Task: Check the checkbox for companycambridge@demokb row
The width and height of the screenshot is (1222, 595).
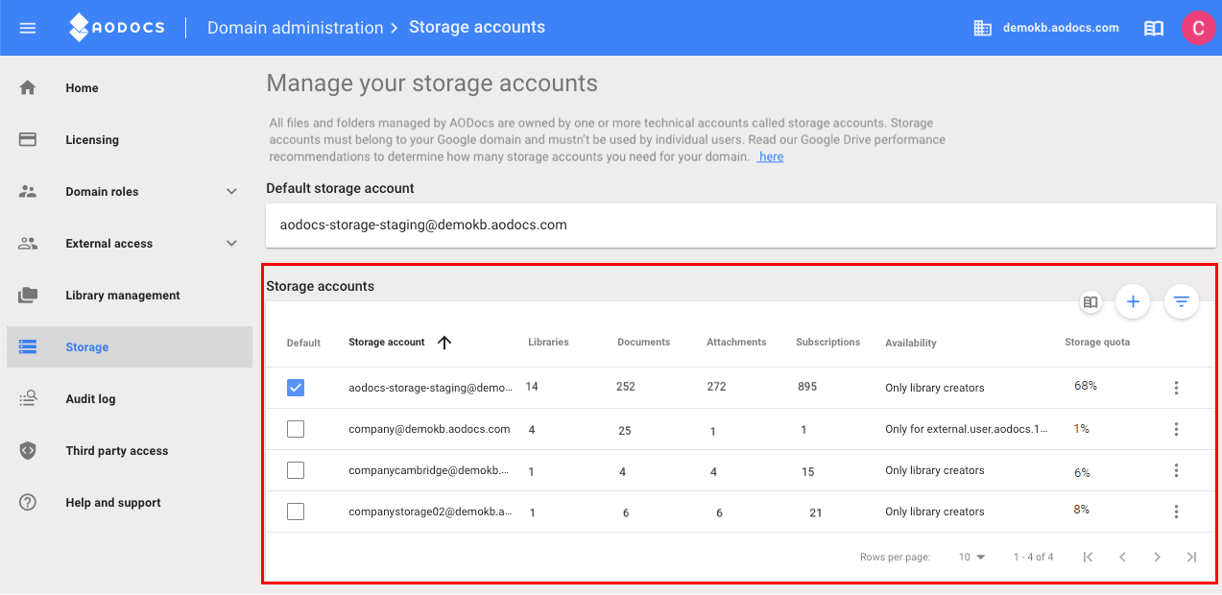Action: coord(296,470)
